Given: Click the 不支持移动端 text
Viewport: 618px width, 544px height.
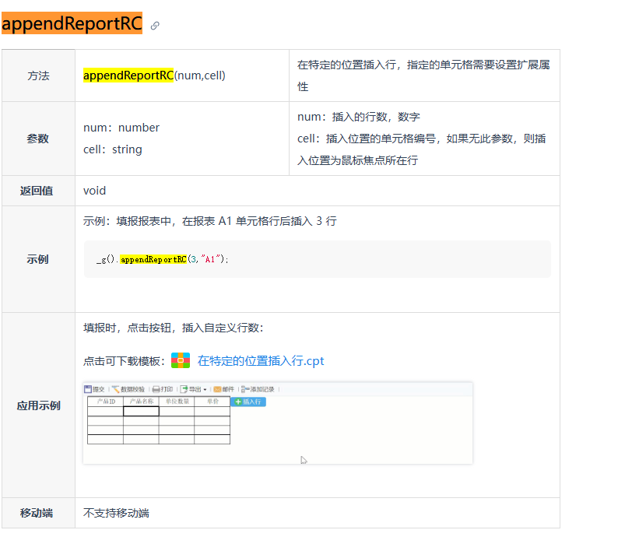Looking at the screenshot, I should [116, 513].
